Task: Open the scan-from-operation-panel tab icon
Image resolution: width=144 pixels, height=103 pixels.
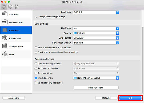Action: (10, 7)
